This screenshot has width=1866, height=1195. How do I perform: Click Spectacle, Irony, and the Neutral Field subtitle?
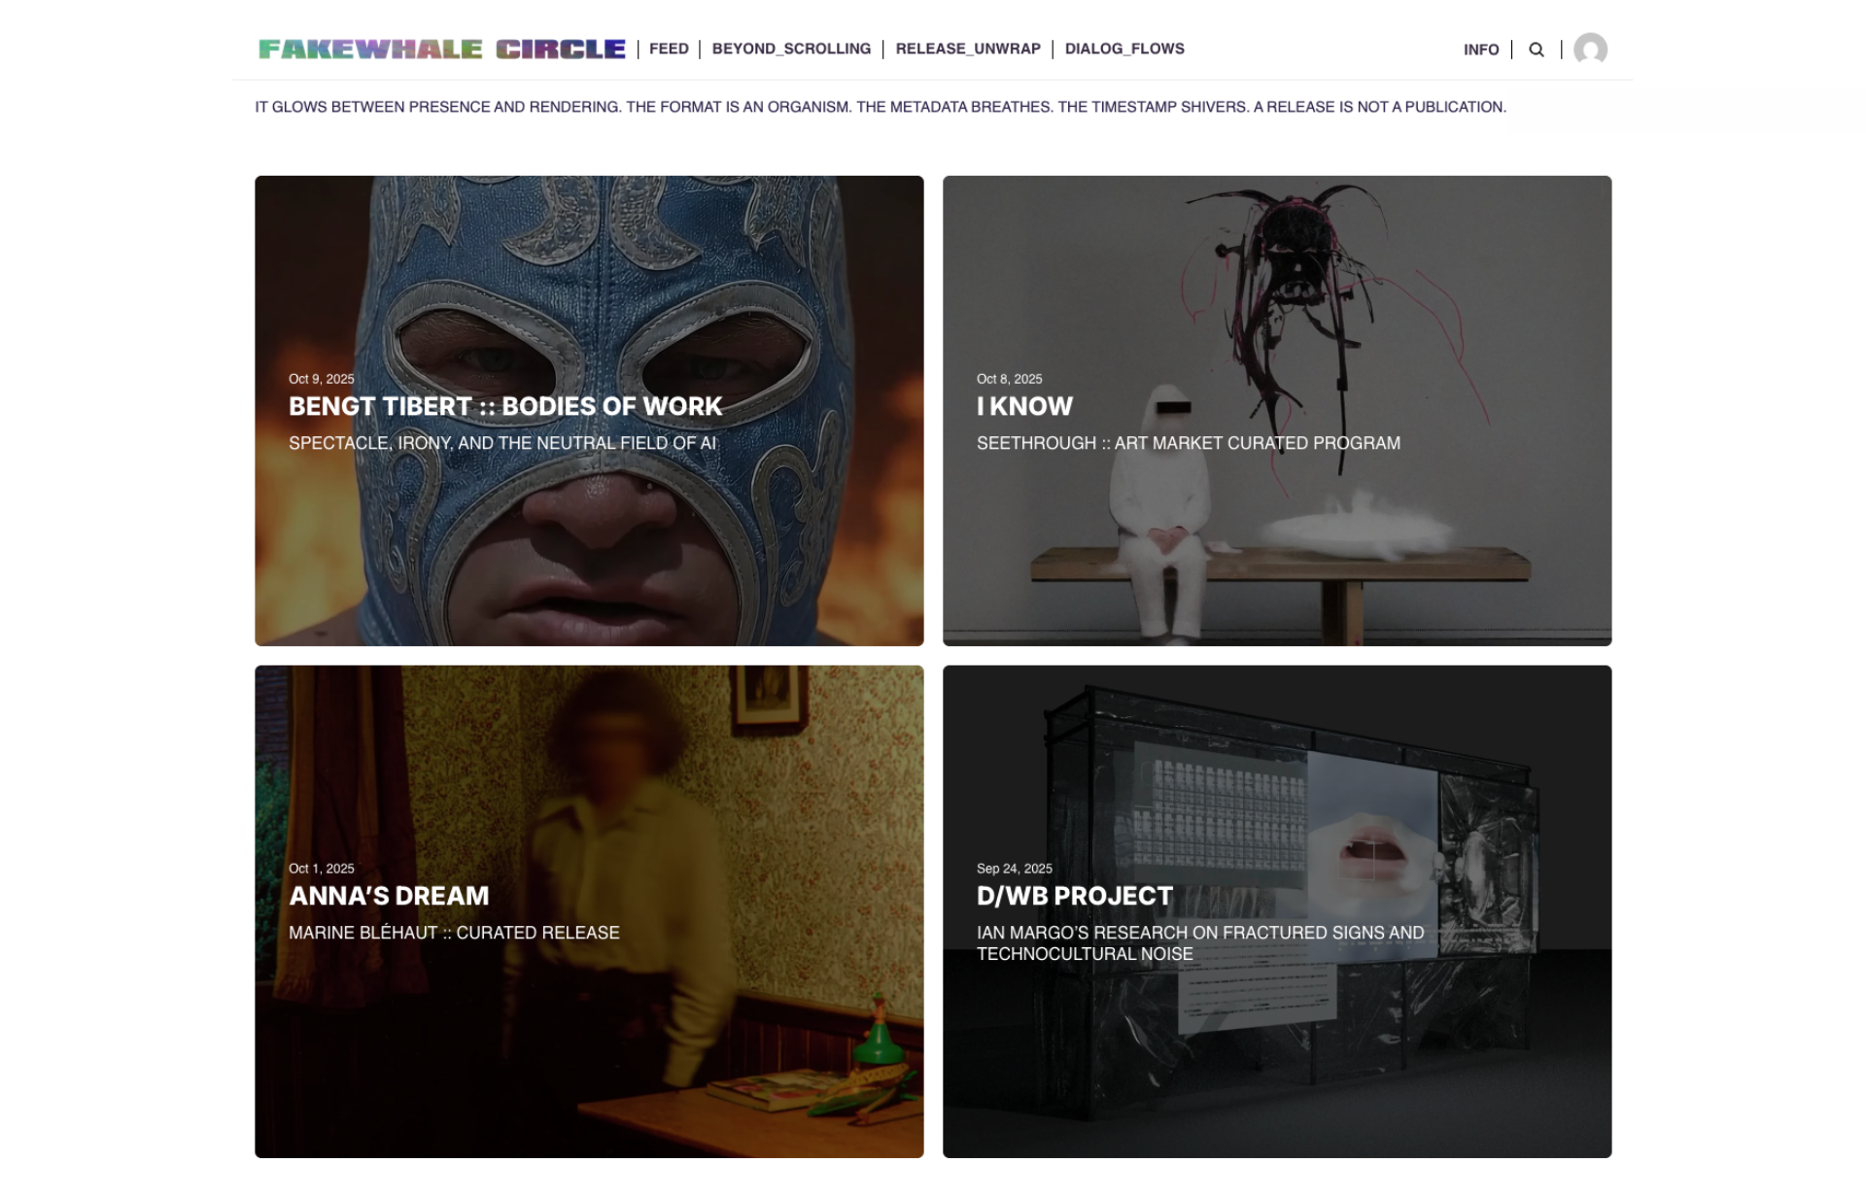click(502, 443)
